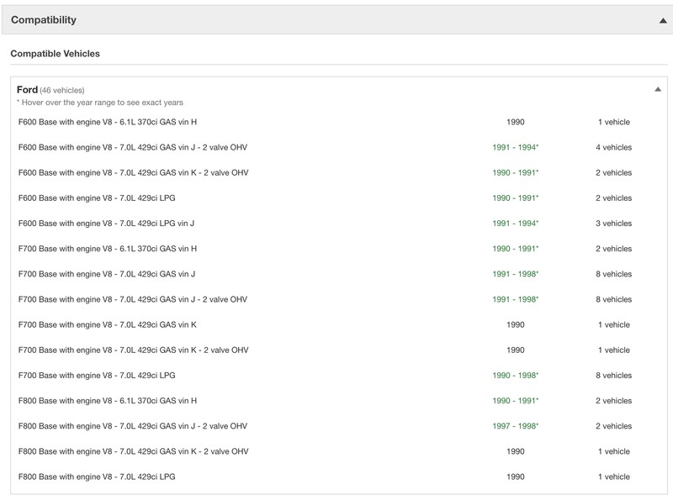Click year range 1990 - 1991 for F600 429ci LPG
Screen dimensions: 673x495
pos(516,197)
